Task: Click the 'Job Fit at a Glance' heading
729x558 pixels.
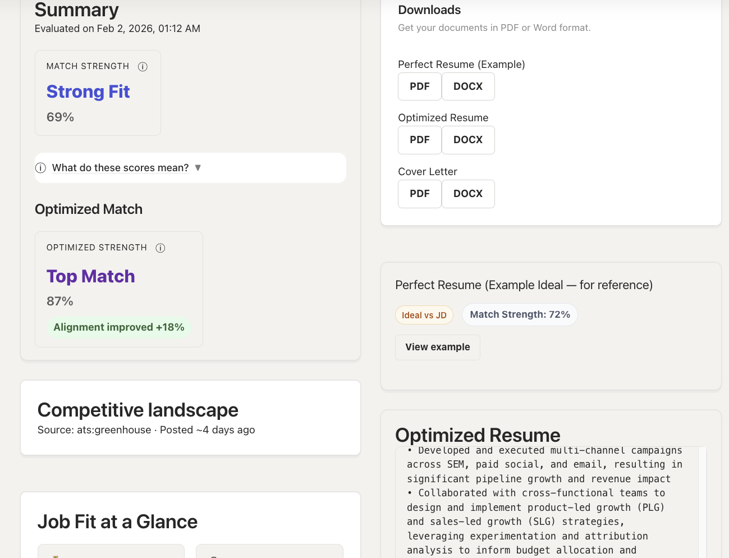Action: pos(117,522)
